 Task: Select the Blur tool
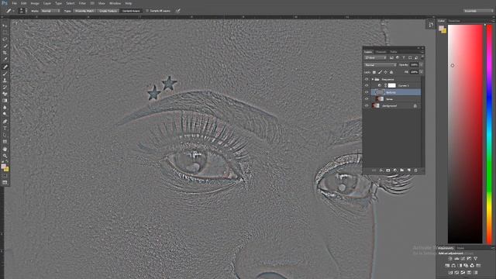[x=5, y=108]
